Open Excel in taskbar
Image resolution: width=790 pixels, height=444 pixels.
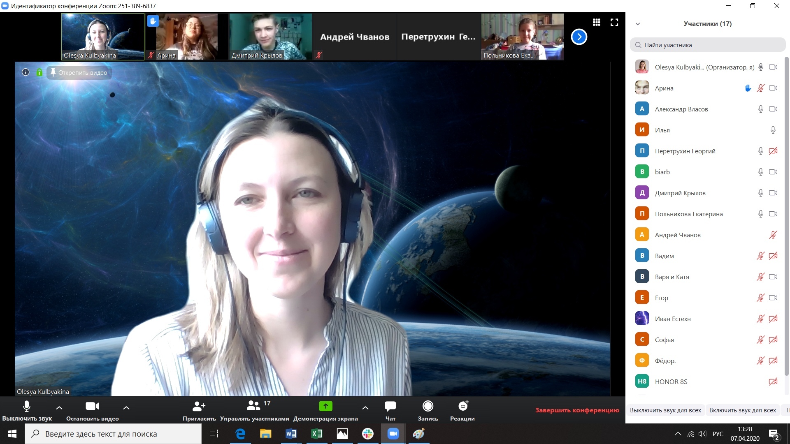317,434
